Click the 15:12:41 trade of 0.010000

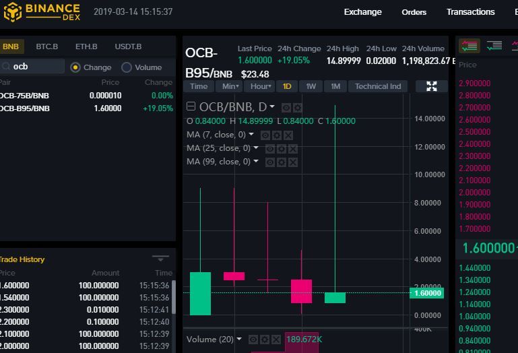click(x=86, y=310)
